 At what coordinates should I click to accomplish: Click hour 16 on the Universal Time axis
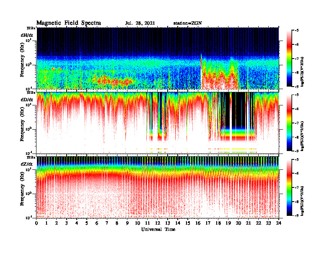click(x=198, y=223)
